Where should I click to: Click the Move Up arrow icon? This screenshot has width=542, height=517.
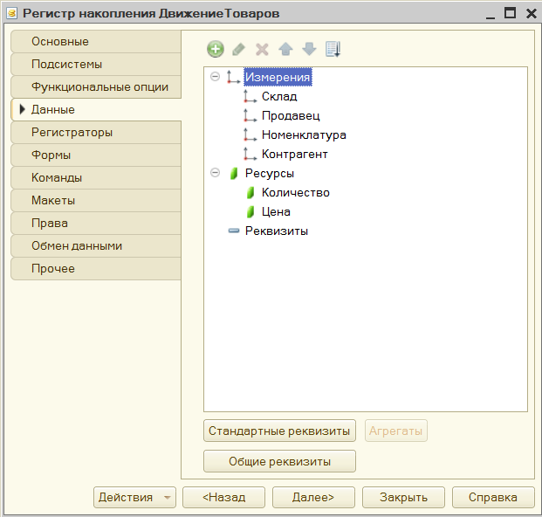285,49
